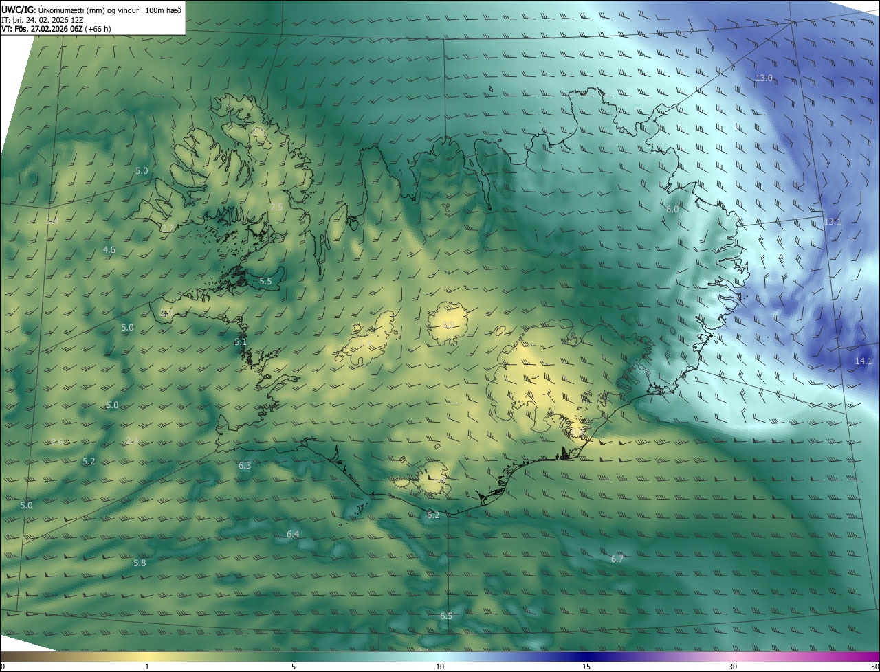The width and height of the screenshot is (880, 672).
Task: Click the map value label 6.3
Action: point(245,466)
